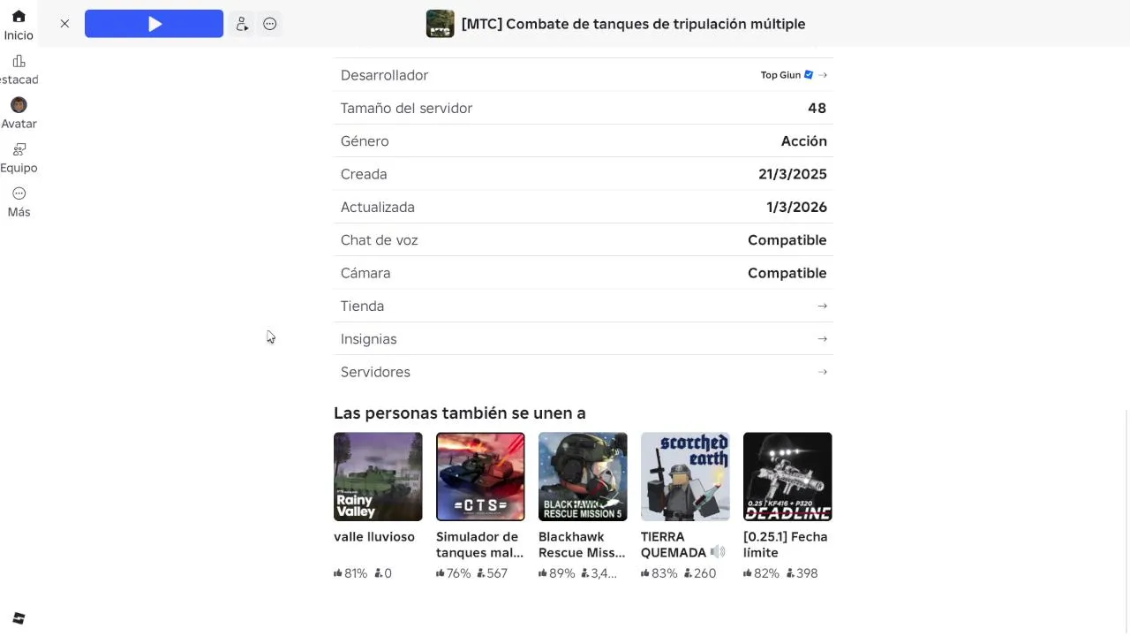Click the Chat de voz Compatible value
Viewport: 1130px width, 636px height.
pyautogui.click(x=787, y=240)
